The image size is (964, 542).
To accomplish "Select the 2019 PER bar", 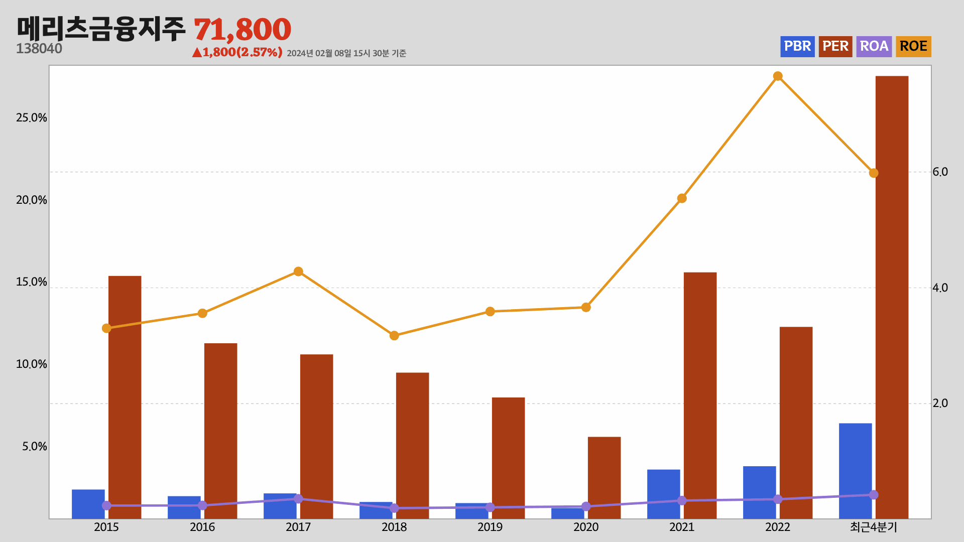I will (x=509, y=458).
